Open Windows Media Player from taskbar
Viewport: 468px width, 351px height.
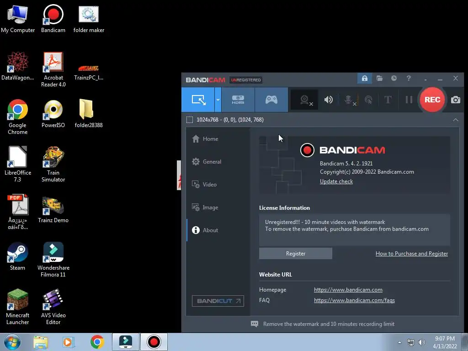pos(68,342)
